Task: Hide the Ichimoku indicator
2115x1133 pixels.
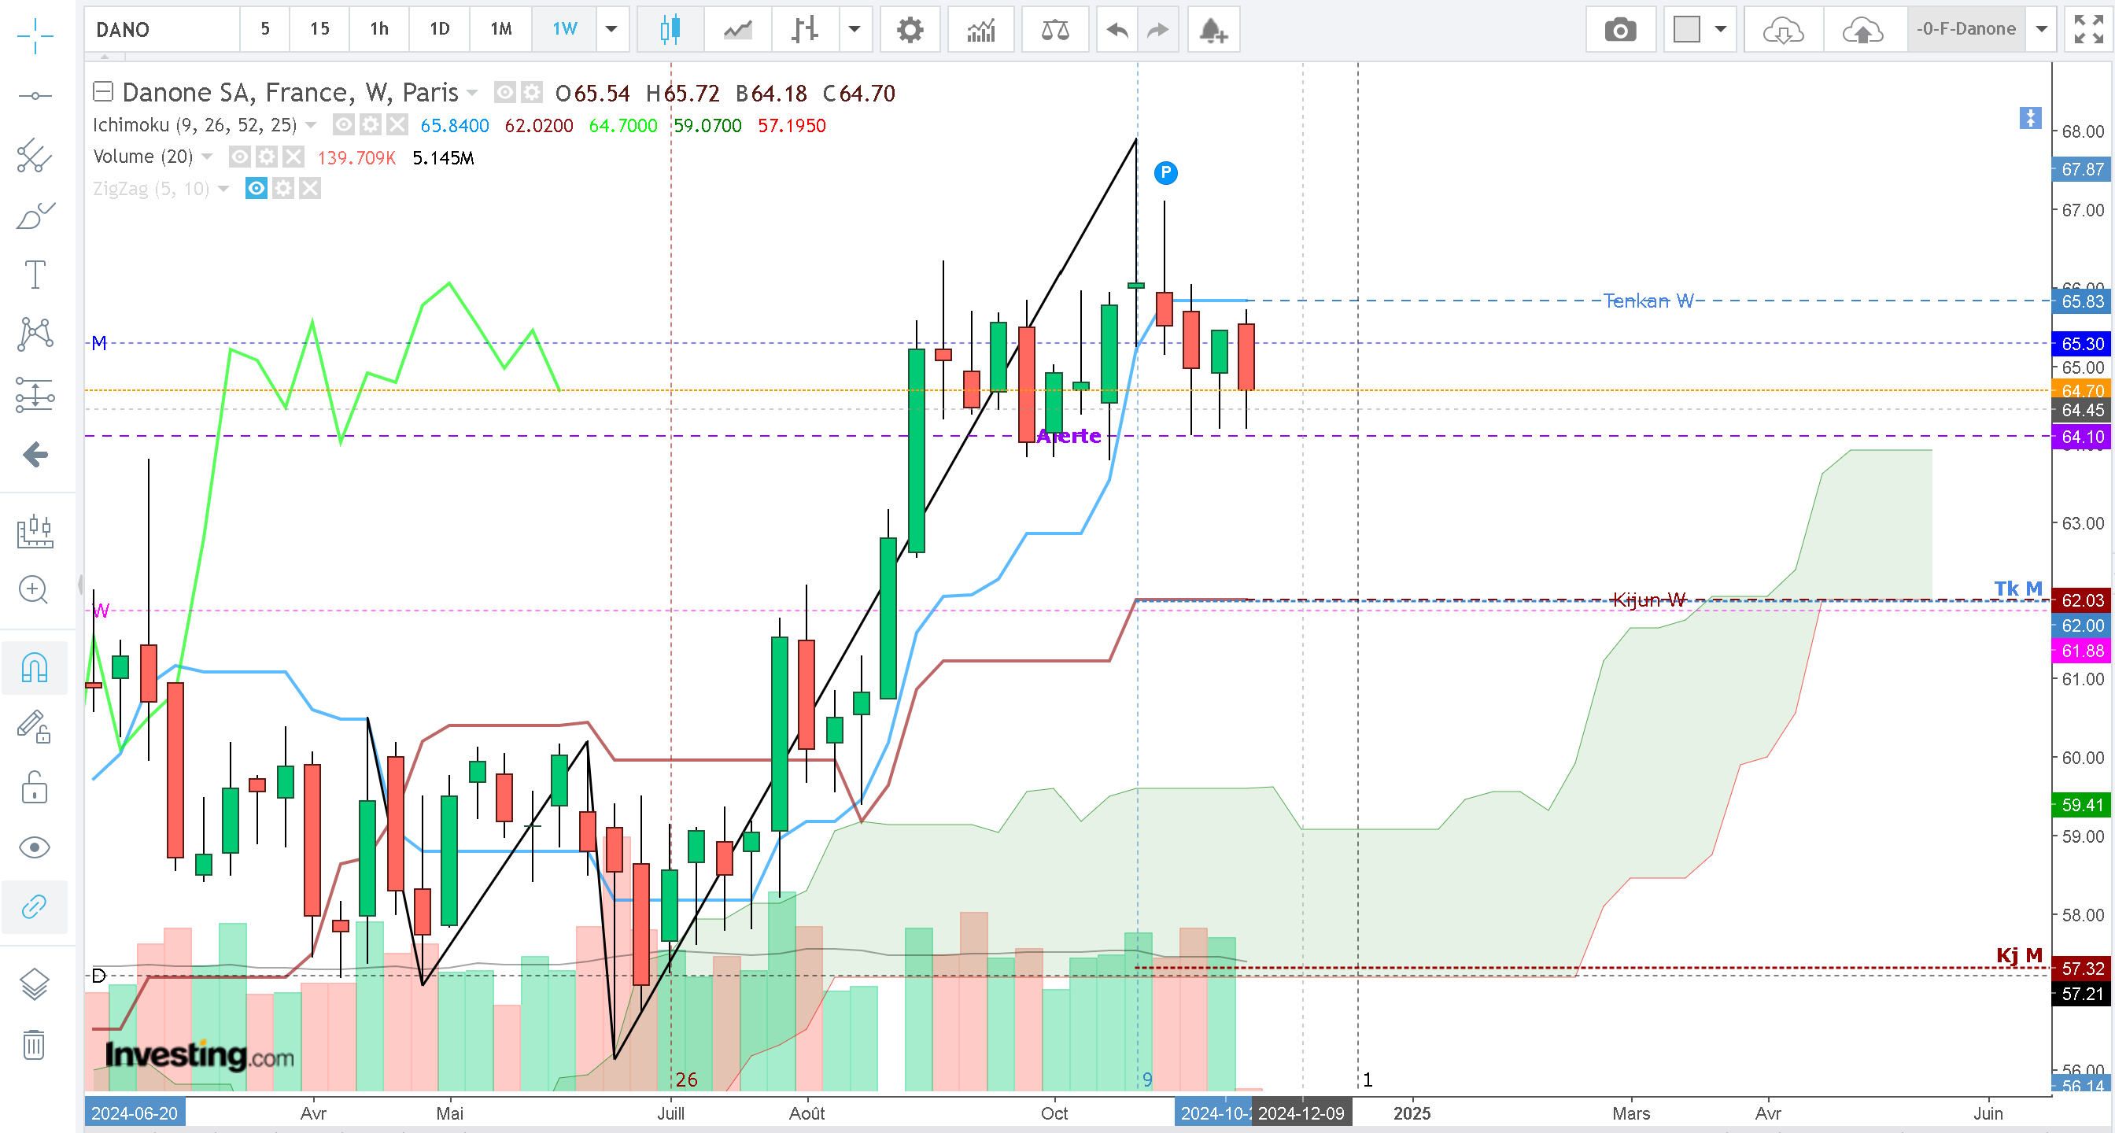Action: [x=343, y=125]
